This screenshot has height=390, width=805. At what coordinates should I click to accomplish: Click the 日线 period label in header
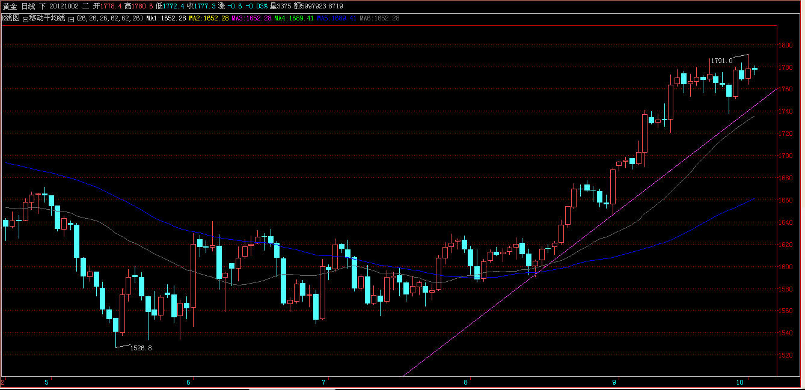pos(29,6)
